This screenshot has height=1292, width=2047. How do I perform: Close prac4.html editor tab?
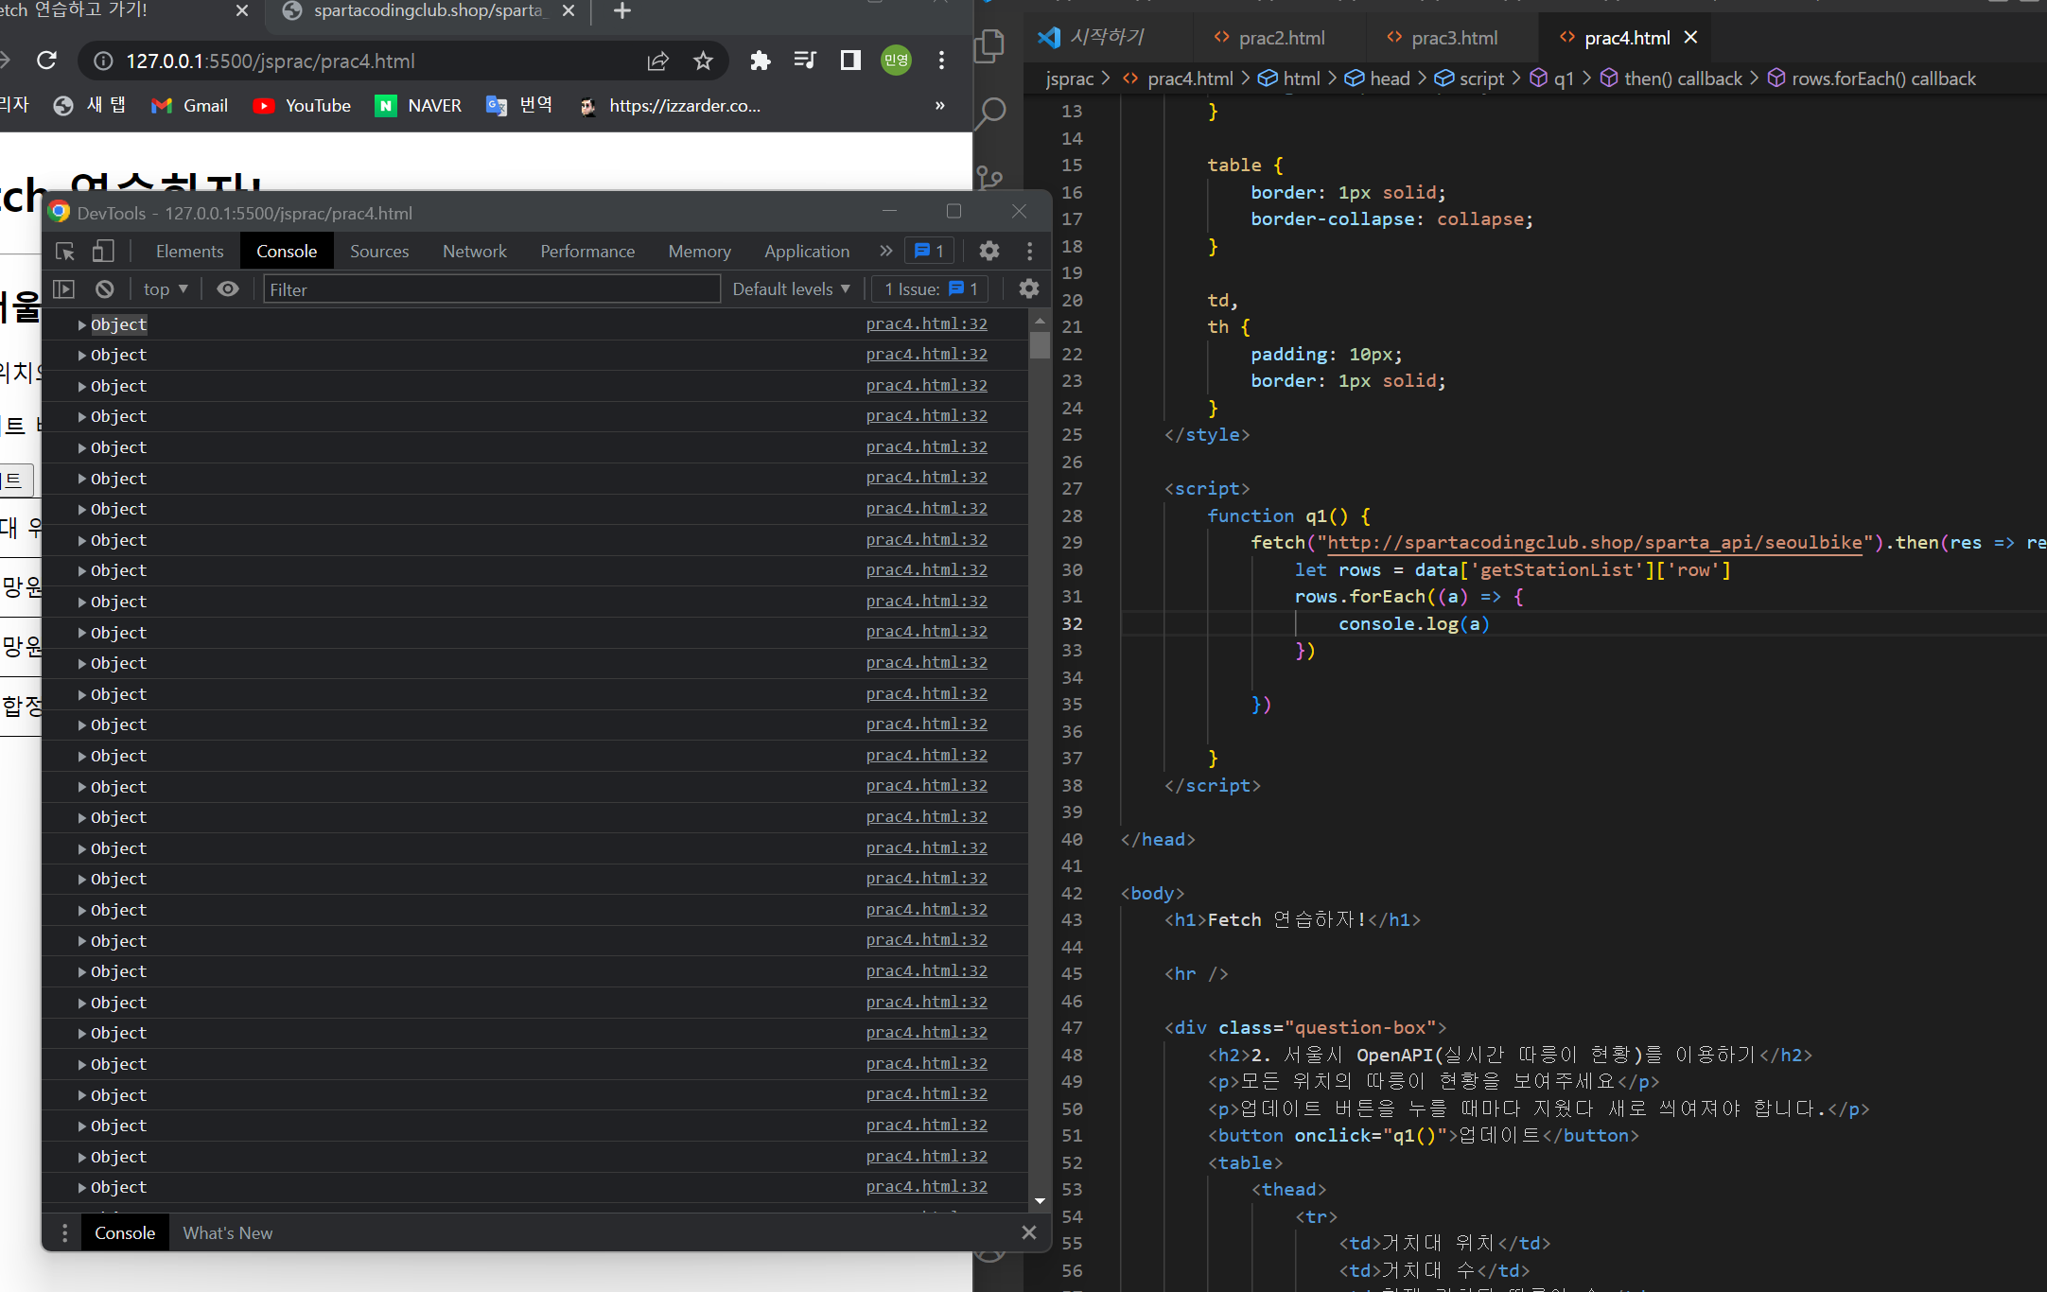[1690, 37]
